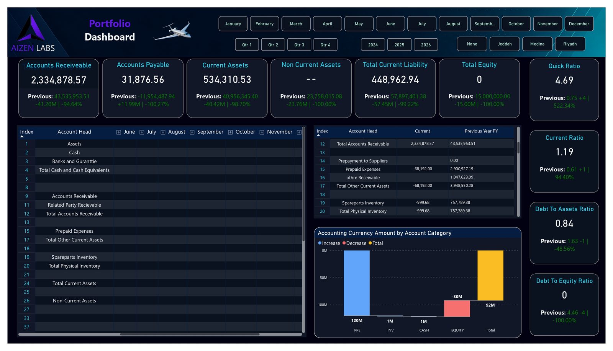
Task: Click the Aizen Labs logo
Action: pyautogui.click(x=33, y=33)
